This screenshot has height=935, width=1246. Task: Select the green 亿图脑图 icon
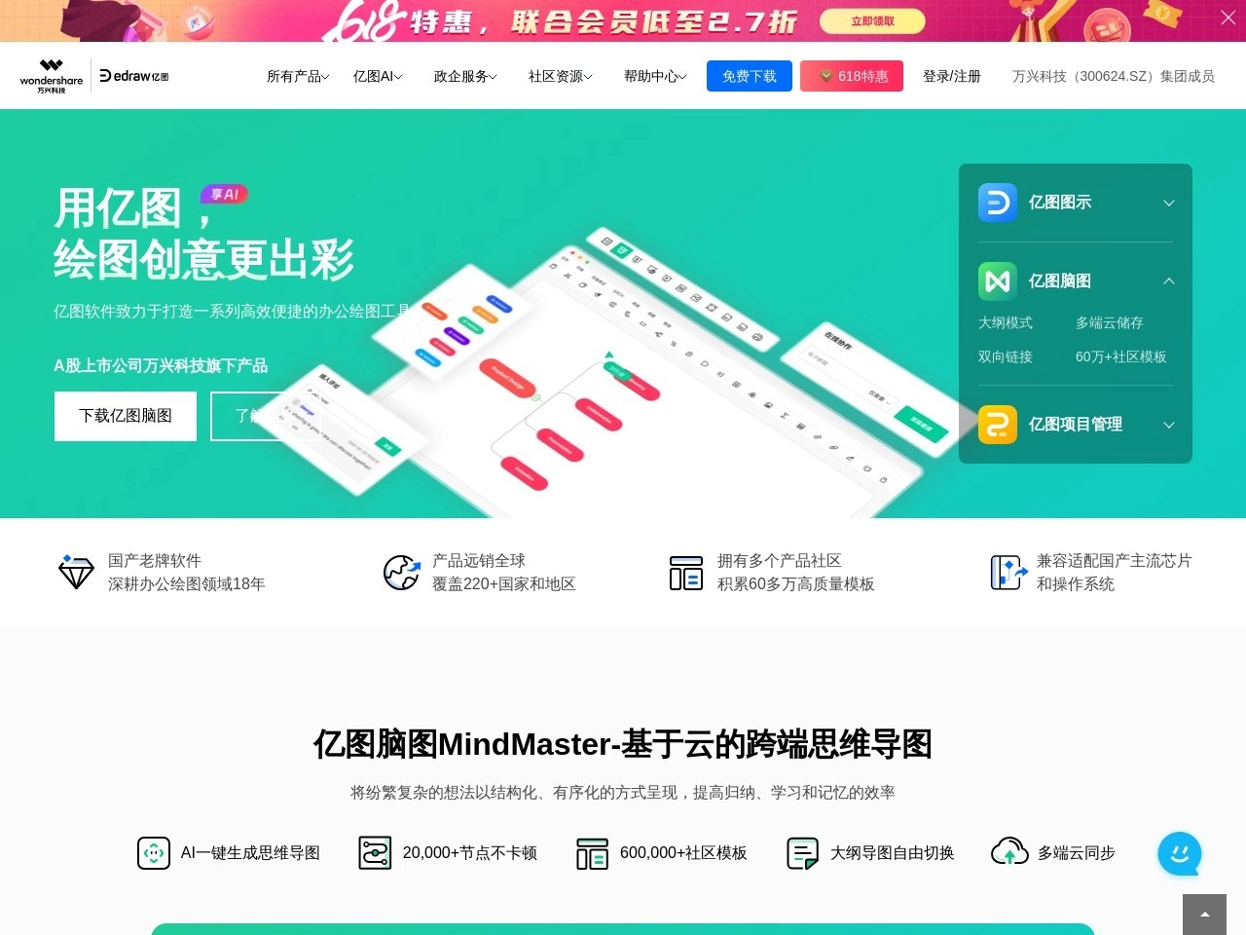(x=997, y=280)
